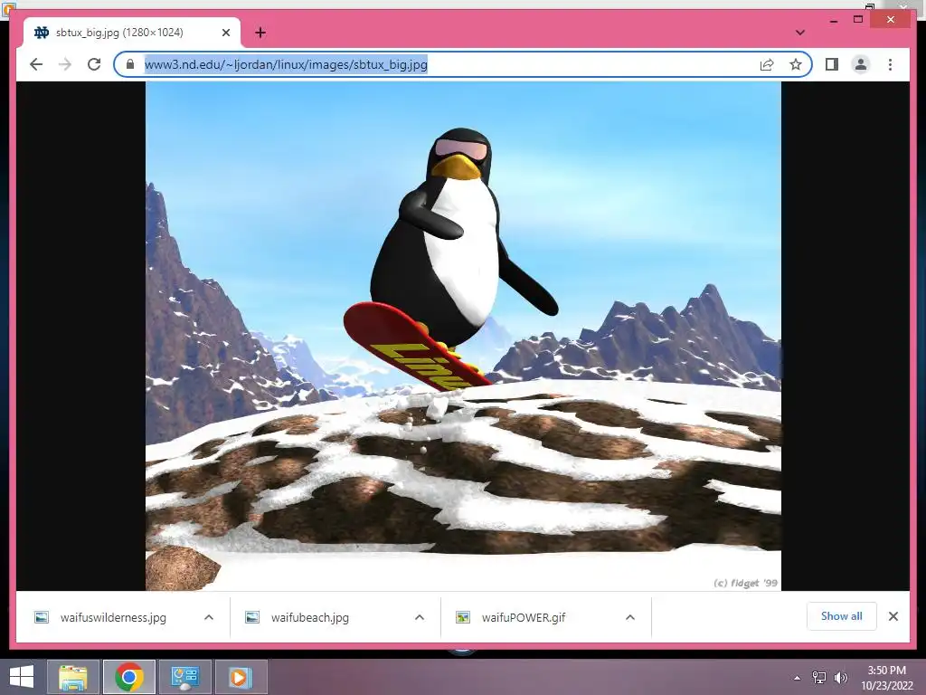Open the Chrome side panel

coord(832,64)
